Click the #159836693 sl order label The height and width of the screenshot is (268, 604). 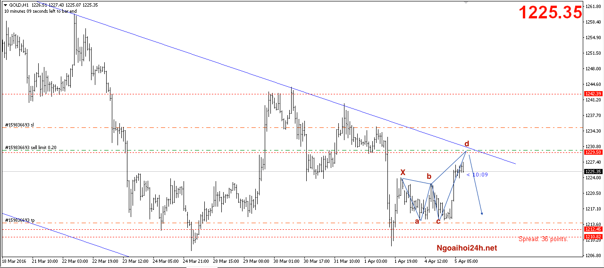point(19,125)
